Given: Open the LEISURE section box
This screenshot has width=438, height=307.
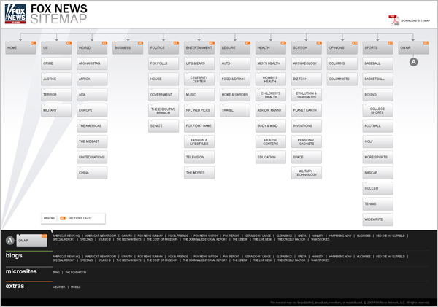Looking at the screenshot, I should pos(235,47).
